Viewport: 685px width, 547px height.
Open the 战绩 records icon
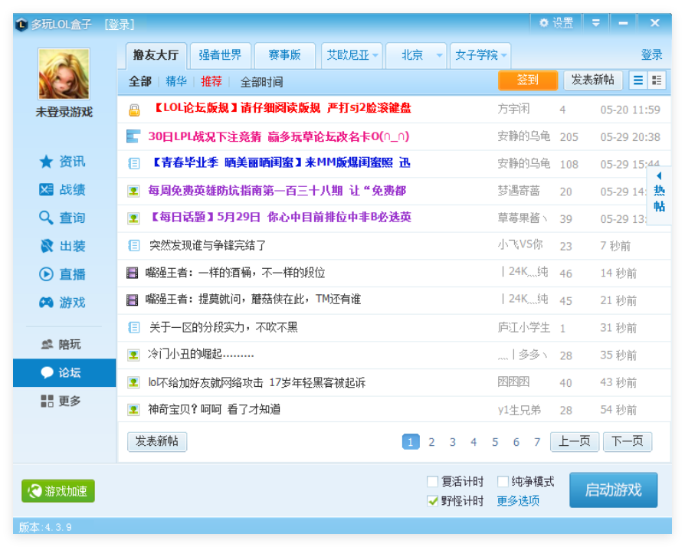[46, 190]
